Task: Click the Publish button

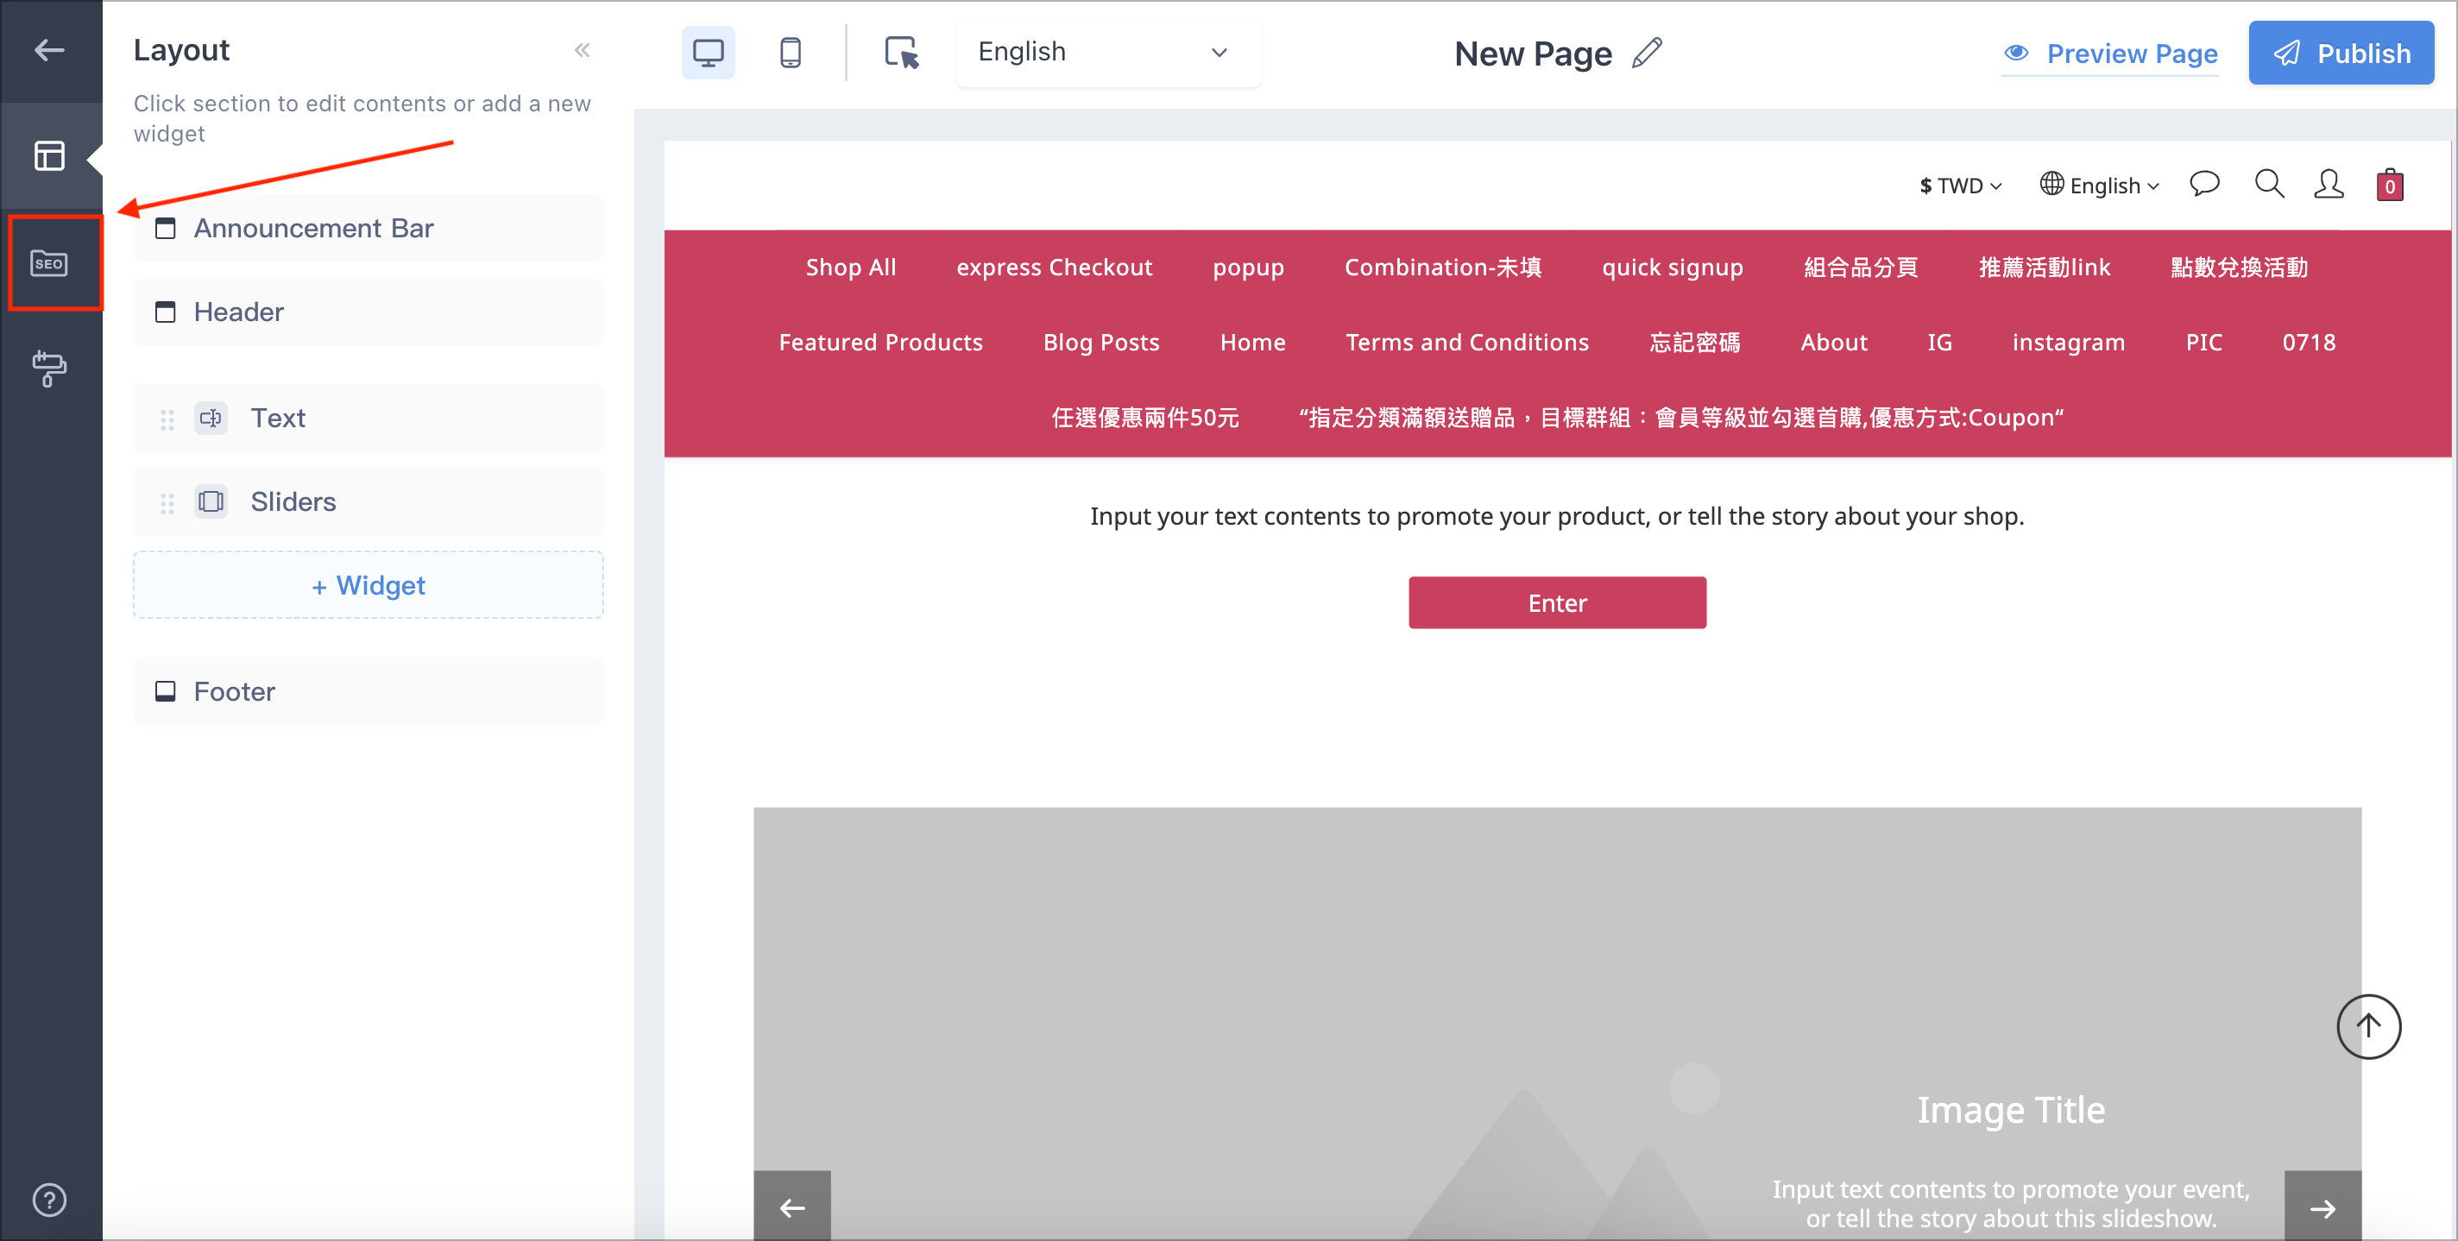Action: [2341, 54]
